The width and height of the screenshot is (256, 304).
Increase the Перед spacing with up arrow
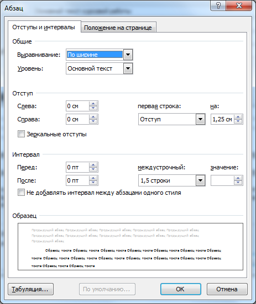point(93,165)
